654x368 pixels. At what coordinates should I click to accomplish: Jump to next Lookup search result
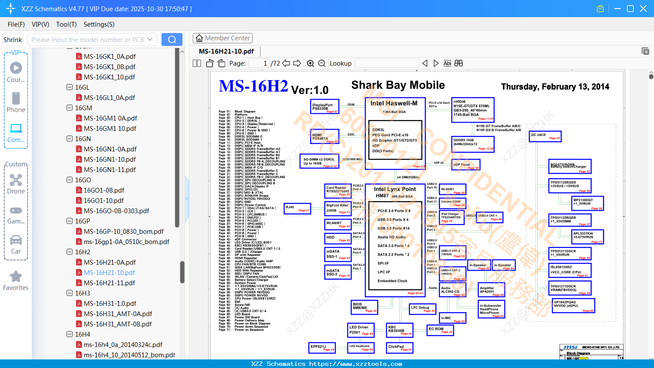tap(436, 63)
